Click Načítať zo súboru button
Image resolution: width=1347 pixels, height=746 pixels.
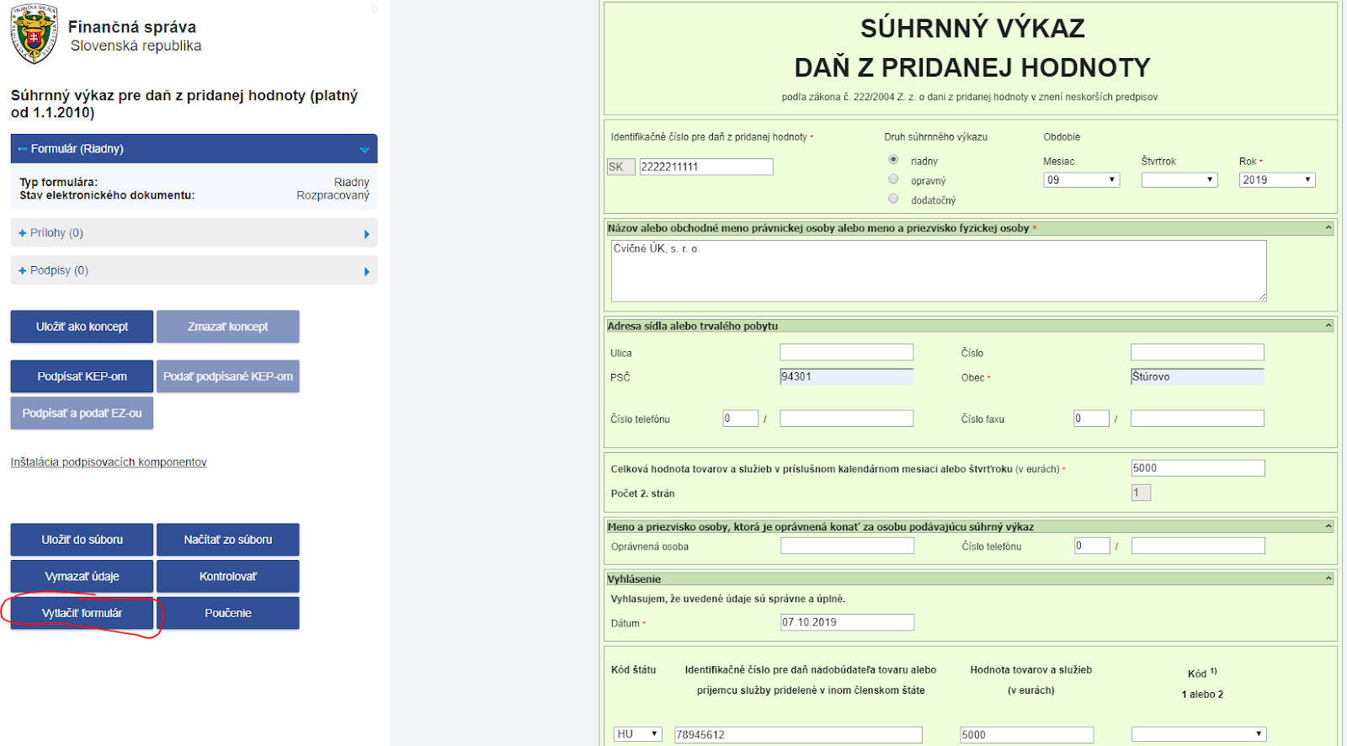point(228,540)
